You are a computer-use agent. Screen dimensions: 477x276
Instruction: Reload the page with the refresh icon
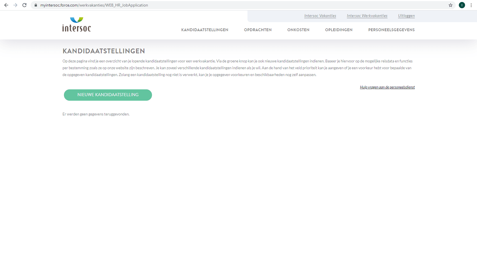coord(24,5)
